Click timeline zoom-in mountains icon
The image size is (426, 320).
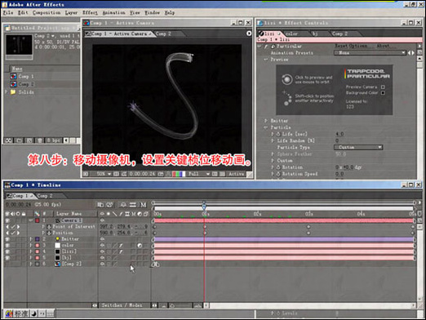tap(198, 305)
